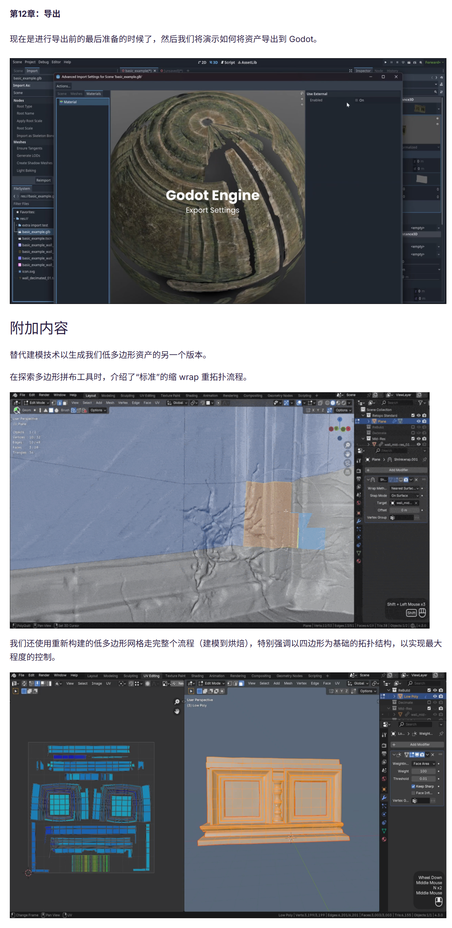Click the Shrinkwrap Offset 0 m value slider

coord(404,510)
